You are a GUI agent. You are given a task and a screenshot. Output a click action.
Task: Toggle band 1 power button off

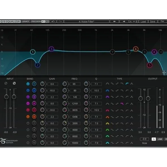[28, 84]
